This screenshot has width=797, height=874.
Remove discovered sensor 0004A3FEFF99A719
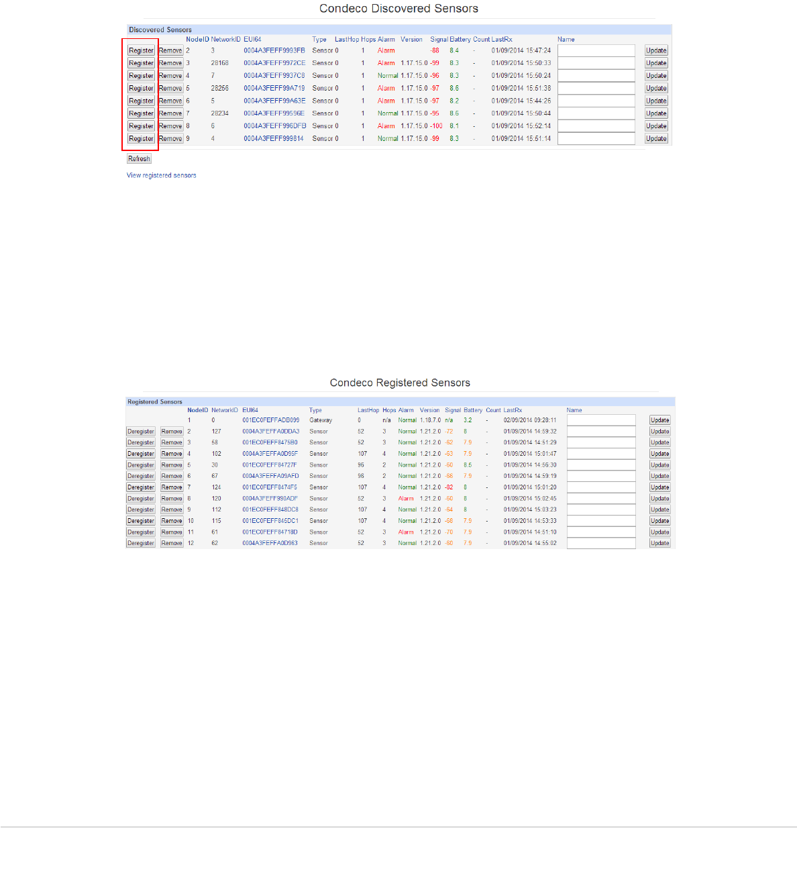171,88
